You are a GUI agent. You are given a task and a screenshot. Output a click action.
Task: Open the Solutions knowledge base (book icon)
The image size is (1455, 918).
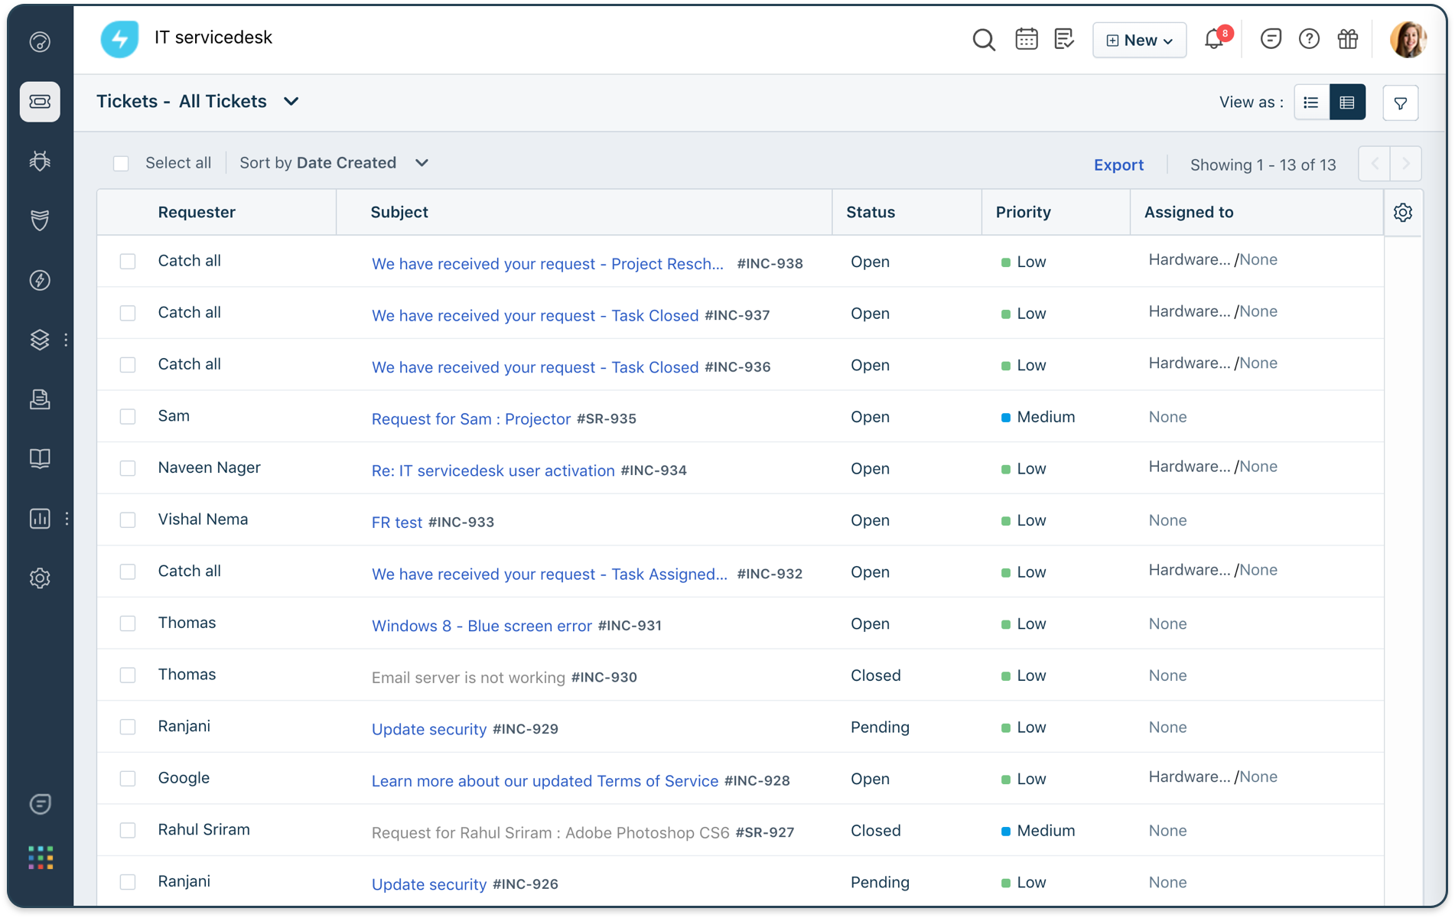coord(40,458)
